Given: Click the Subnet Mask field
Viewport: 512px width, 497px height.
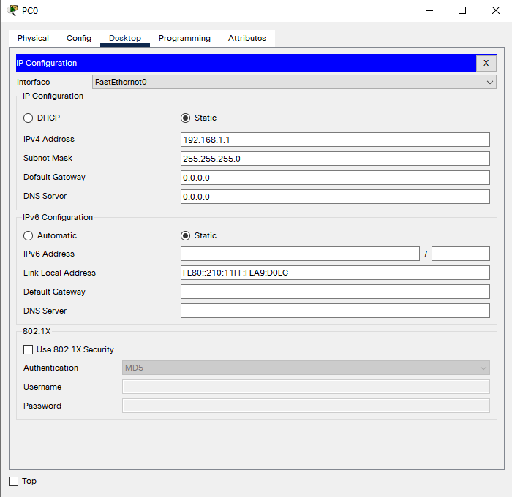Looking at the screenshot, I should click(335, 159).
